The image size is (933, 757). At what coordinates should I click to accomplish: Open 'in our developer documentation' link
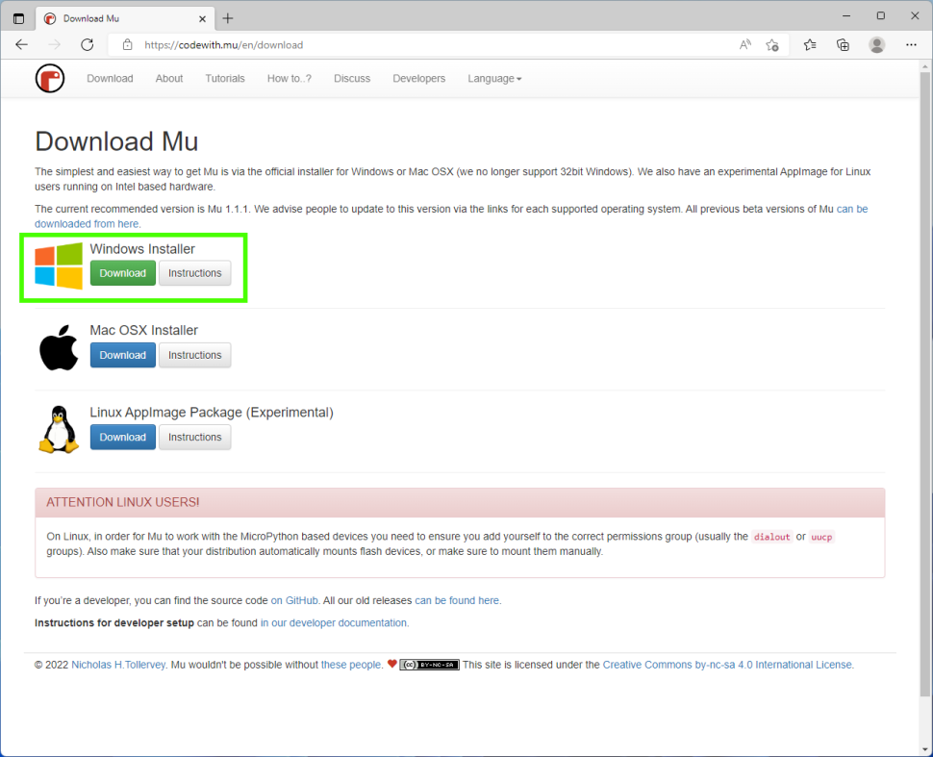(x=333, y=623)
